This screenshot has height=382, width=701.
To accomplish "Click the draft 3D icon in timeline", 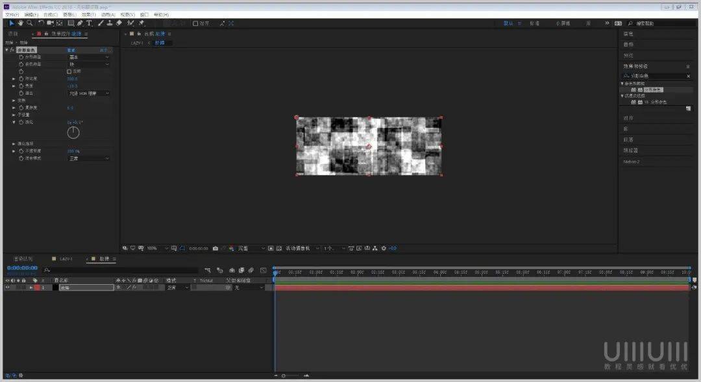I will click(x=220, y=270).
